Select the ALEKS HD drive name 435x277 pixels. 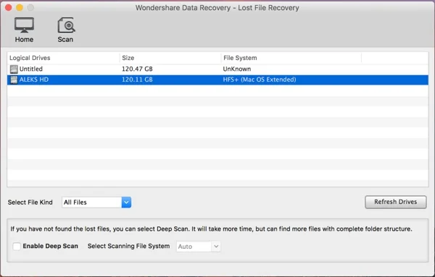[34, 80]
